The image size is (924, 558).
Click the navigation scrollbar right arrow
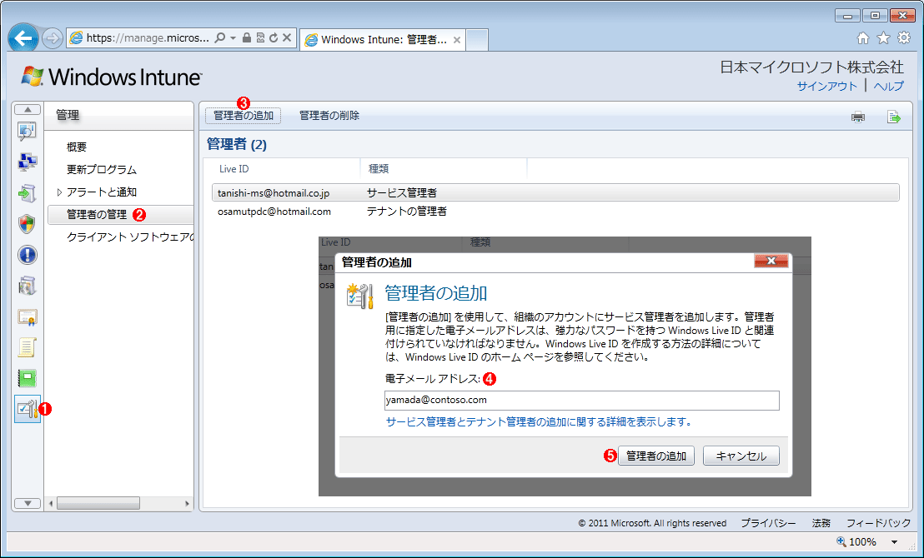pyautogui.click(x=188, y=503)
